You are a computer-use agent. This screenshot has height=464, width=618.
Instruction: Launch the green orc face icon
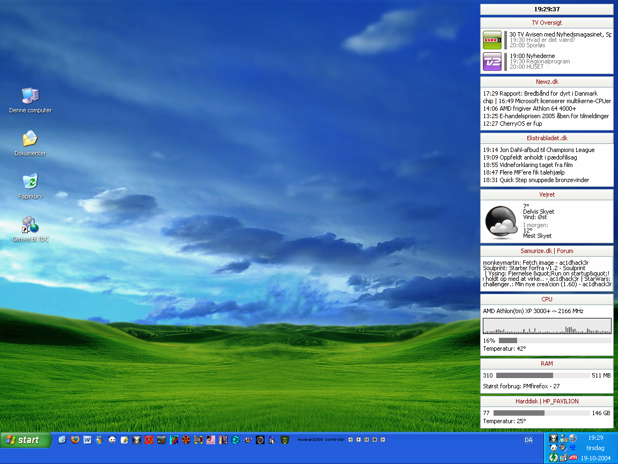(x=285, y=439)
